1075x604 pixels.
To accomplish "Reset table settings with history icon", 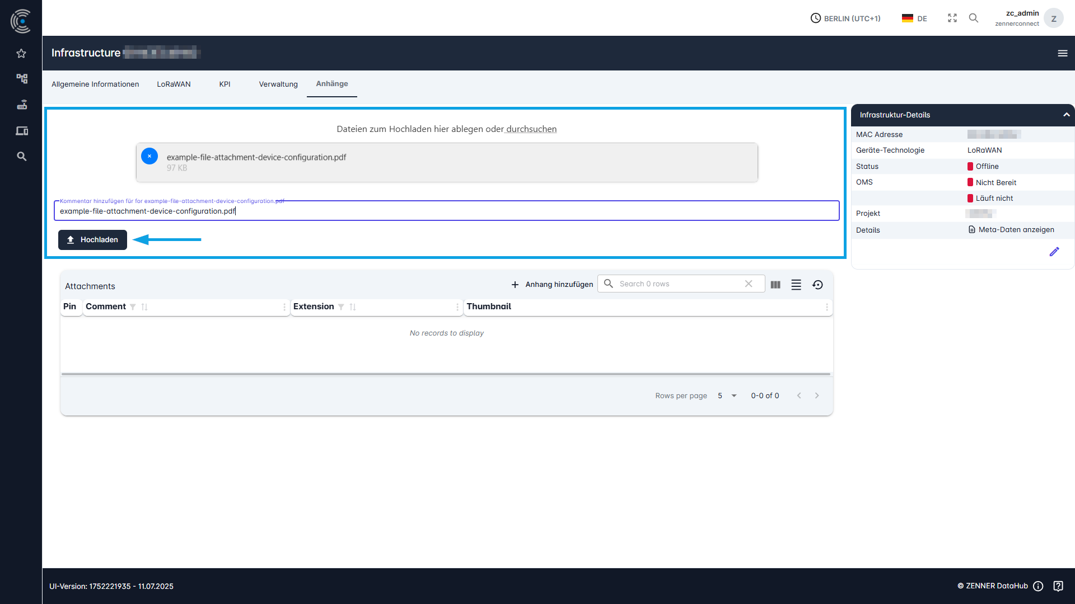I will point(817,285).
